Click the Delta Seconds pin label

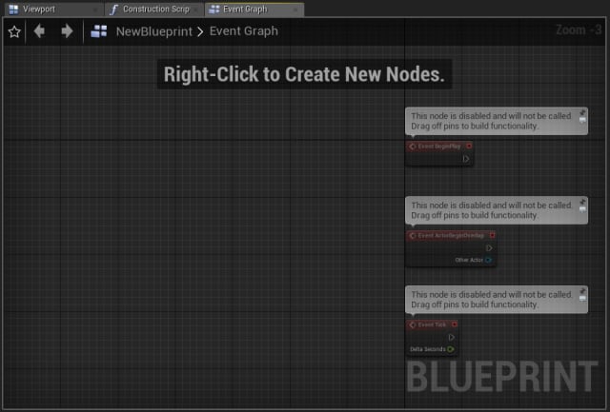click(428, 349)
